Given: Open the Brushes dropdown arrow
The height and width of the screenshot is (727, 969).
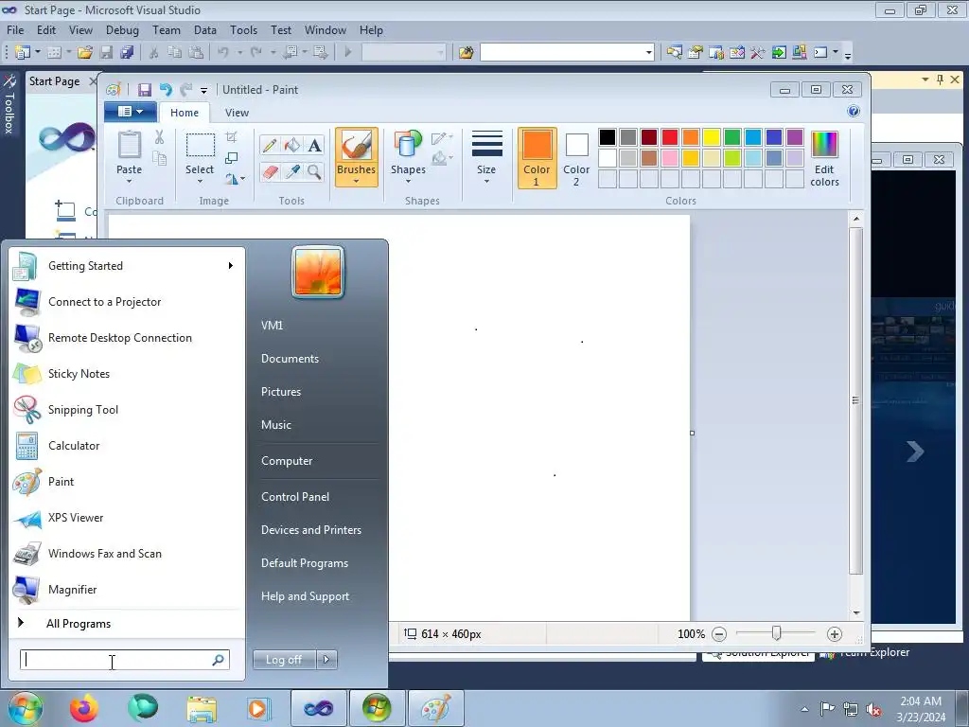Looking at the screenshot, I should pos(357,181).
